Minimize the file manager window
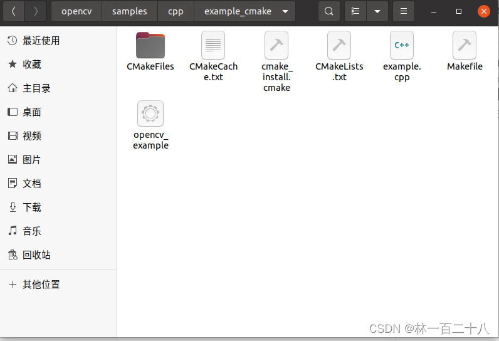 coord(433,11)
